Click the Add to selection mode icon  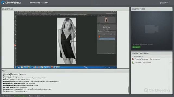[x=20, y=13]
